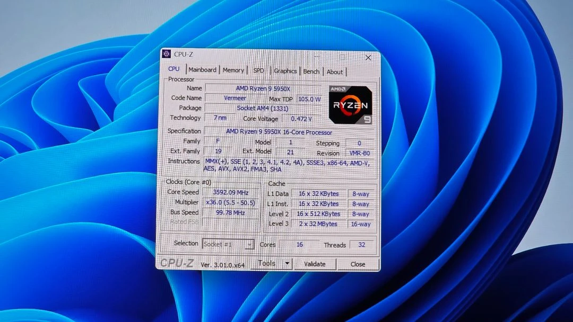Click the Package value Socket AM4 (1331)
The width and height of the screenshot is (573, 322).
[x=263, y=108]
